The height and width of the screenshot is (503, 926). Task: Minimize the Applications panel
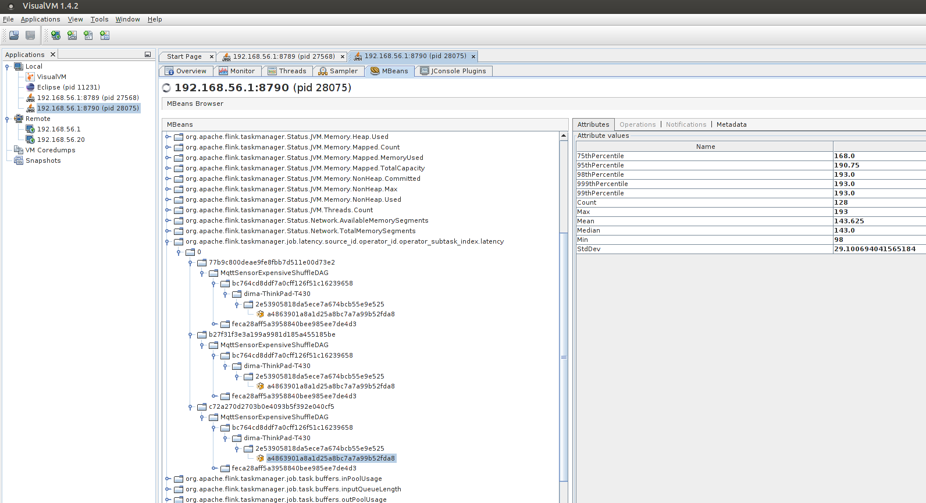click(x=148, y=55)
